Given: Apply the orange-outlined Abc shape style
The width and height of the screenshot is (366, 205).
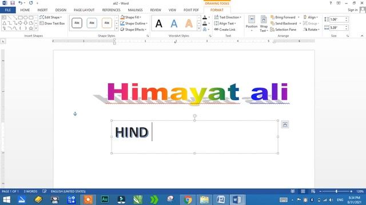Looking at the screenshot, I should [x=107, y=23].
